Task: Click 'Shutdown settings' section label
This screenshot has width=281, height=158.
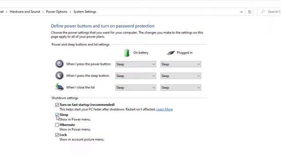Action: (65, 98)
